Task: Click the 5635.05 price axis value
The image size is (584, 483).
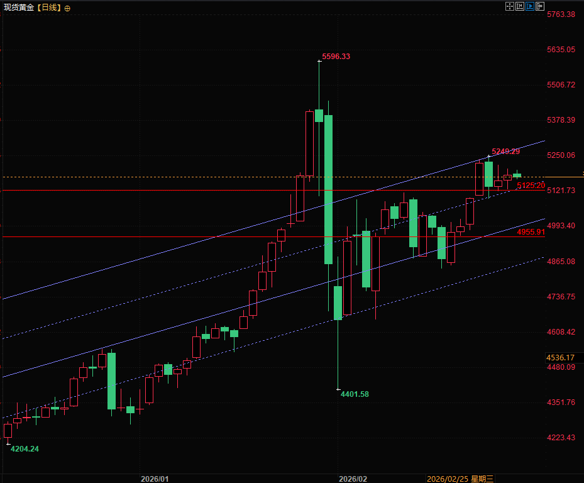Action: 561,50
